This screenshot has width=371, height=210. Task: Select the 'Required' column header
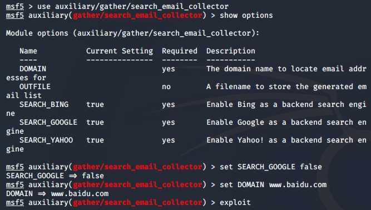(x=180, y=51)
